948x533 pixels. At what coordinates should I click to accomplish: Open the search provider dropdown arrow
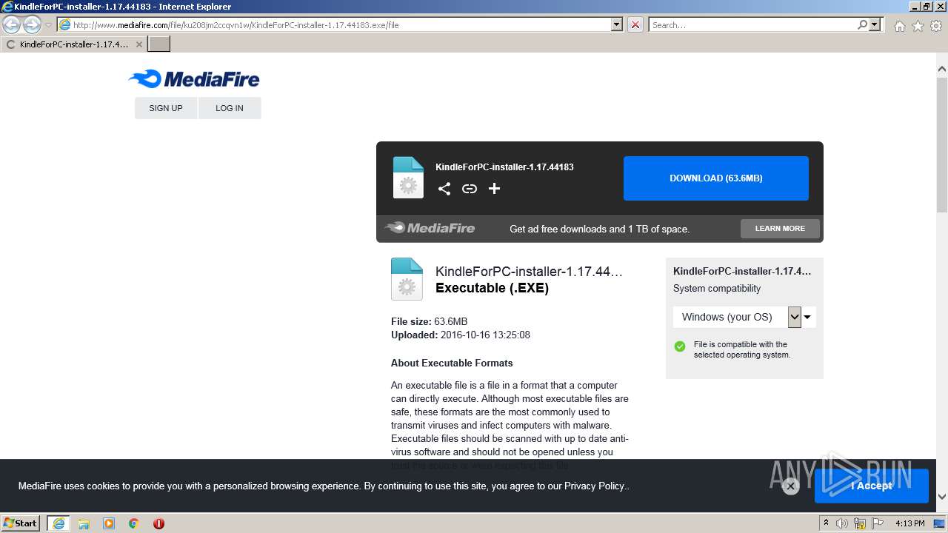tap(875, 24)
